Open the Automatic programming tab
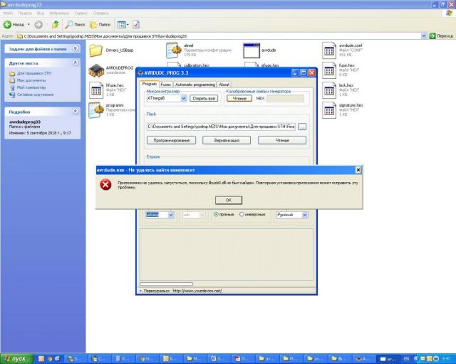Screen dimensions: 456x364 pos(195,84)
